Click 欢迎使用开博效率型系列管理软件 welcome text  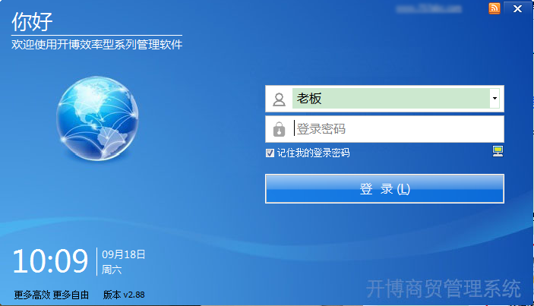(x=97, y=44)
